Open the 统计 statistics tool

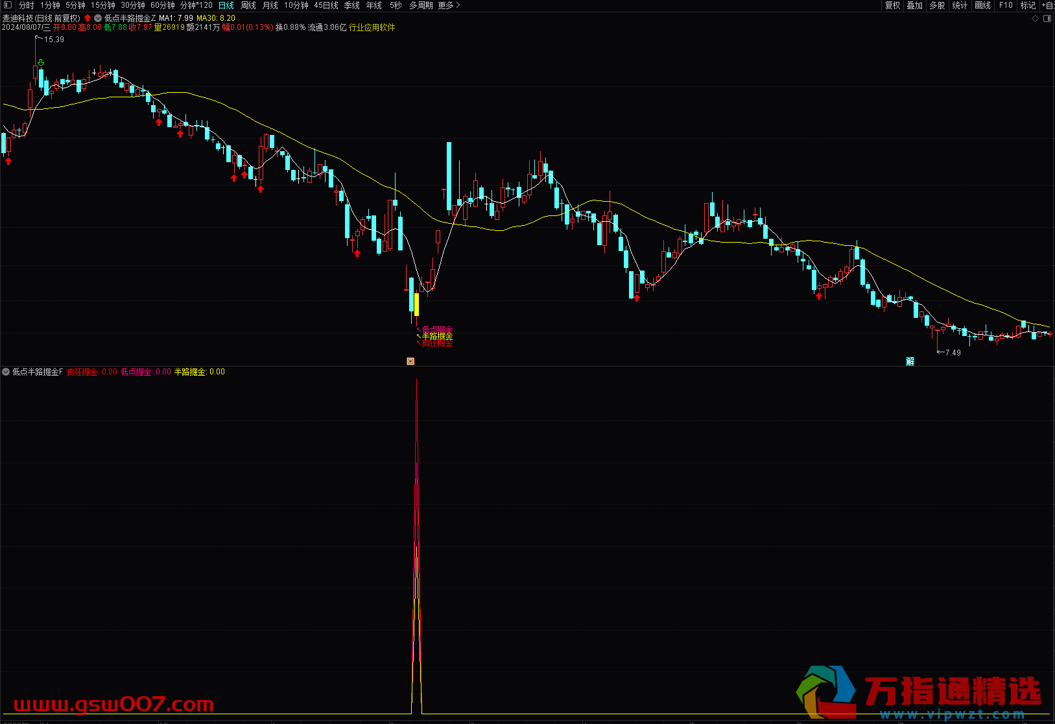[960, 5]
